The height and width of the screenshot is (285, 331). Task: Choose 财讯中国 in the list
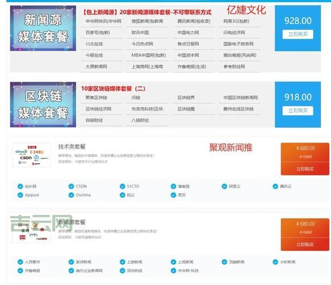point(140,32)
